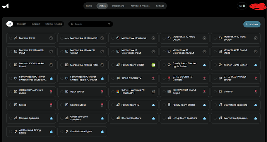Open the Integrations tab
Viewport: 267px width, 142px height.
[x=118, y=6]
